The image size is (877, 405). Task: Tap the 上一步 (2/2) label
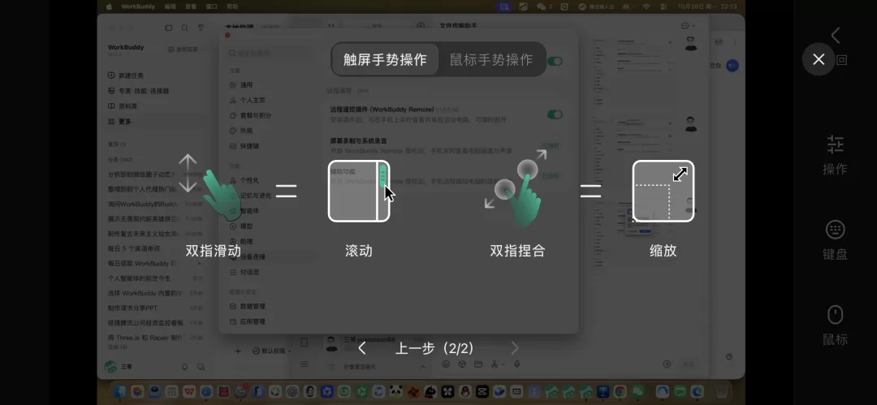434,348
